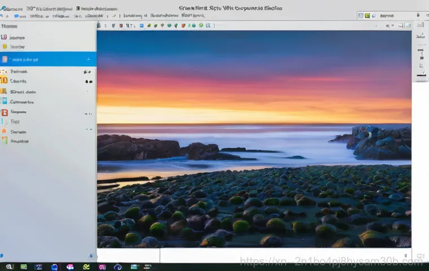Screen dimensions: 429x271
Task: Click the black bar slider in right panel
Action: click(x=421, y=75)
